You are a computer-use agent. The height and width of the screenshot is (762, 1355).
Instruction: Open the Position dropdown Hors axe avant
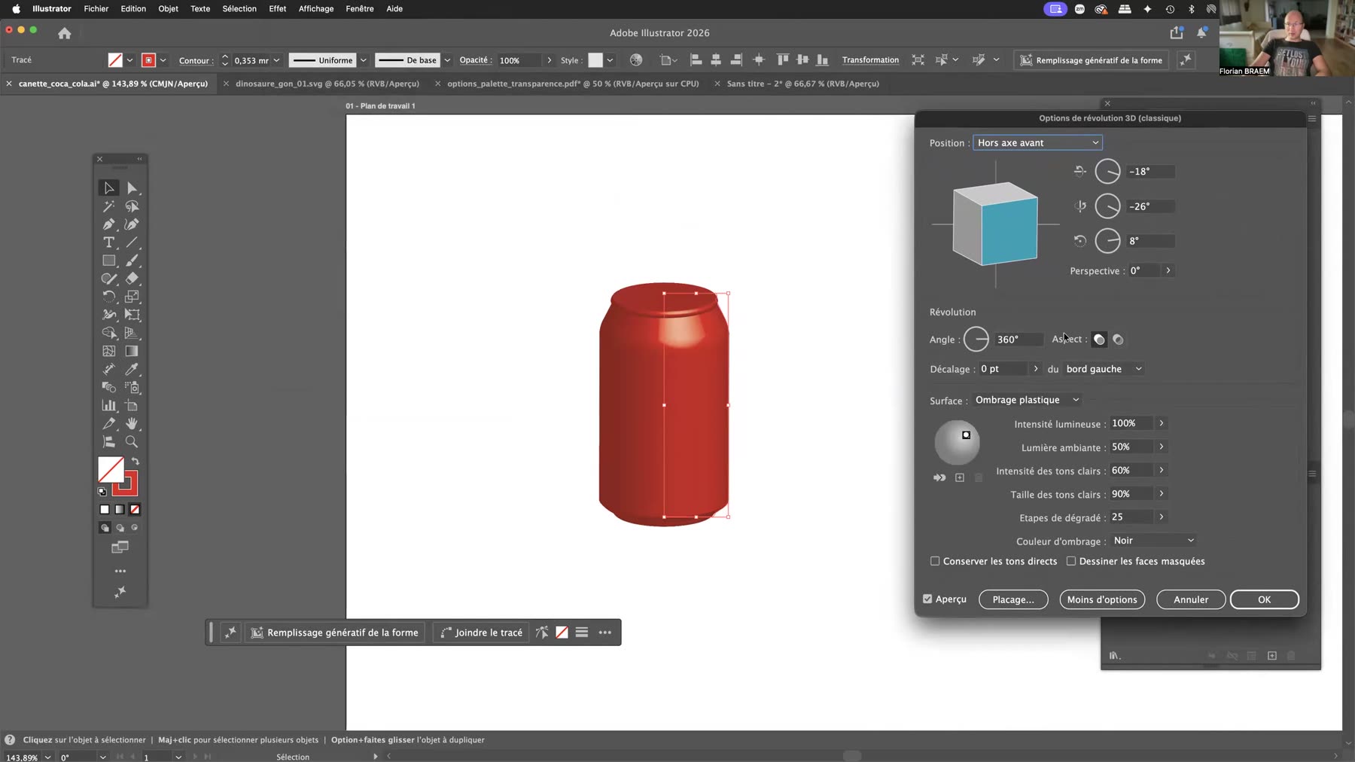pyautogui.click(x=1037, y=143)
